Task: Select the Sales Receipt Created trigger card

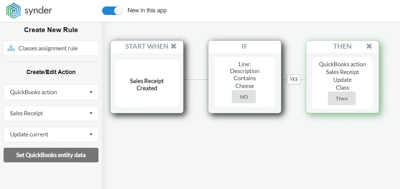Action: [147, 84]
